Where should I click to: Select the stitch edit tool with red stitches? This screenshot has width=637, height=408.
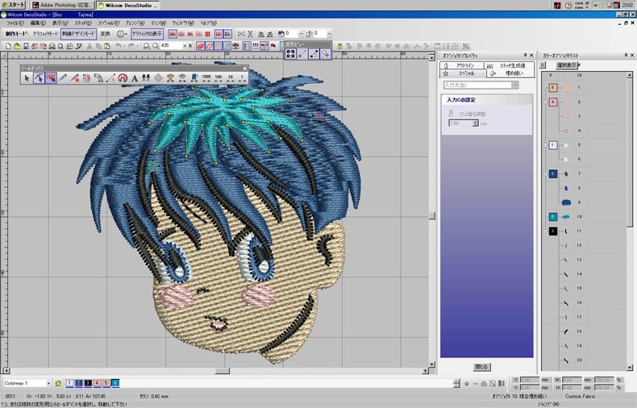tap(51, 78)
